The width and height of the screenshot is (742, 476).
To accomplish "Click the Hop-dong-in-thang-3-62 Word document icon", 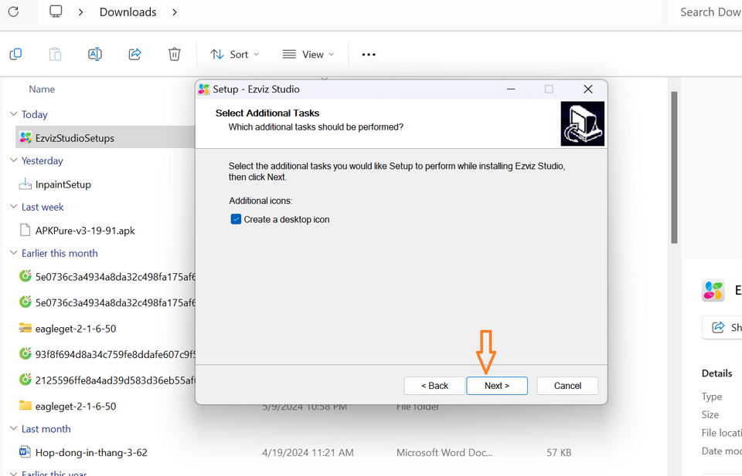I will pyautogui.click(x=25, y=452).
